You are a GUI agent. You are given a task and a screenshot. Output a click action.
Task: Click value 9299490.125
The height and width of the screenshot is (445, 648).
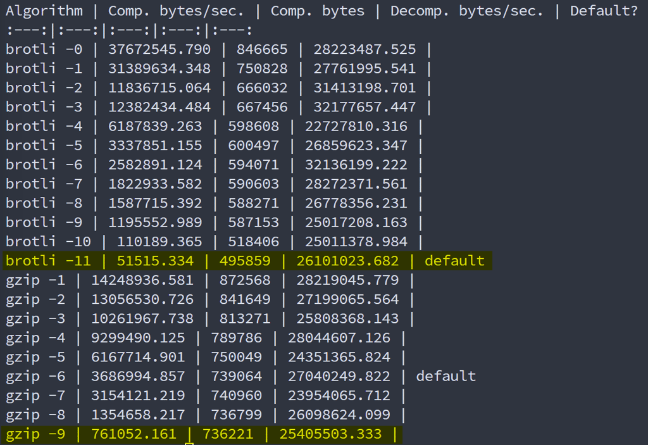(x=138, y=337)
